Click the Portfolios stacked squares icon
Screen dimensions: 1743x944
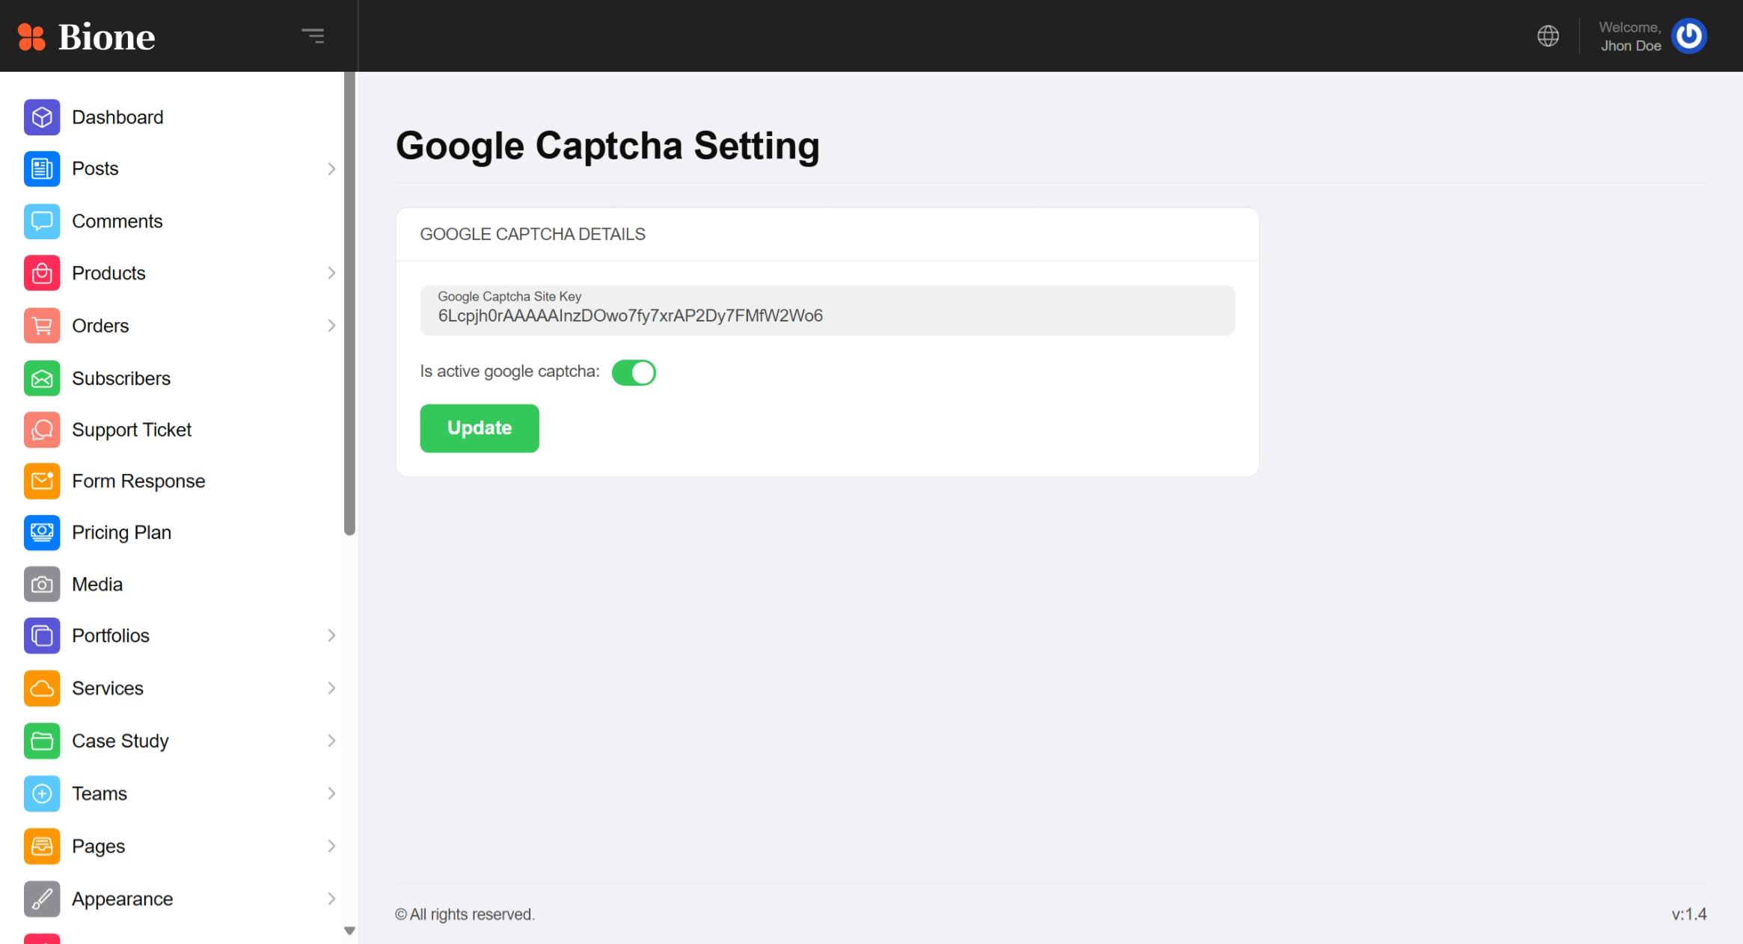point(42,635)
